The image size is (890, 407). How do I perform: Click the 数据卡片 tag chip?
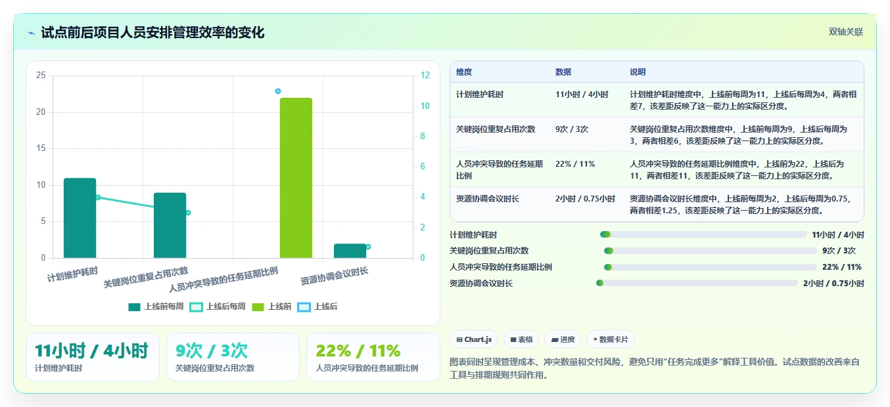point(611,339)
